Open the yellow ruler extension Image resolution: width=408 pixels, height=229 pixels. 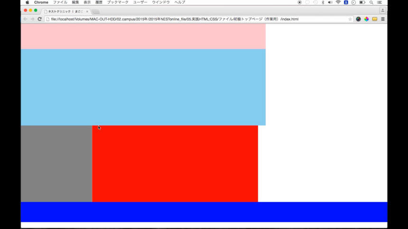[x=375, y=19]
